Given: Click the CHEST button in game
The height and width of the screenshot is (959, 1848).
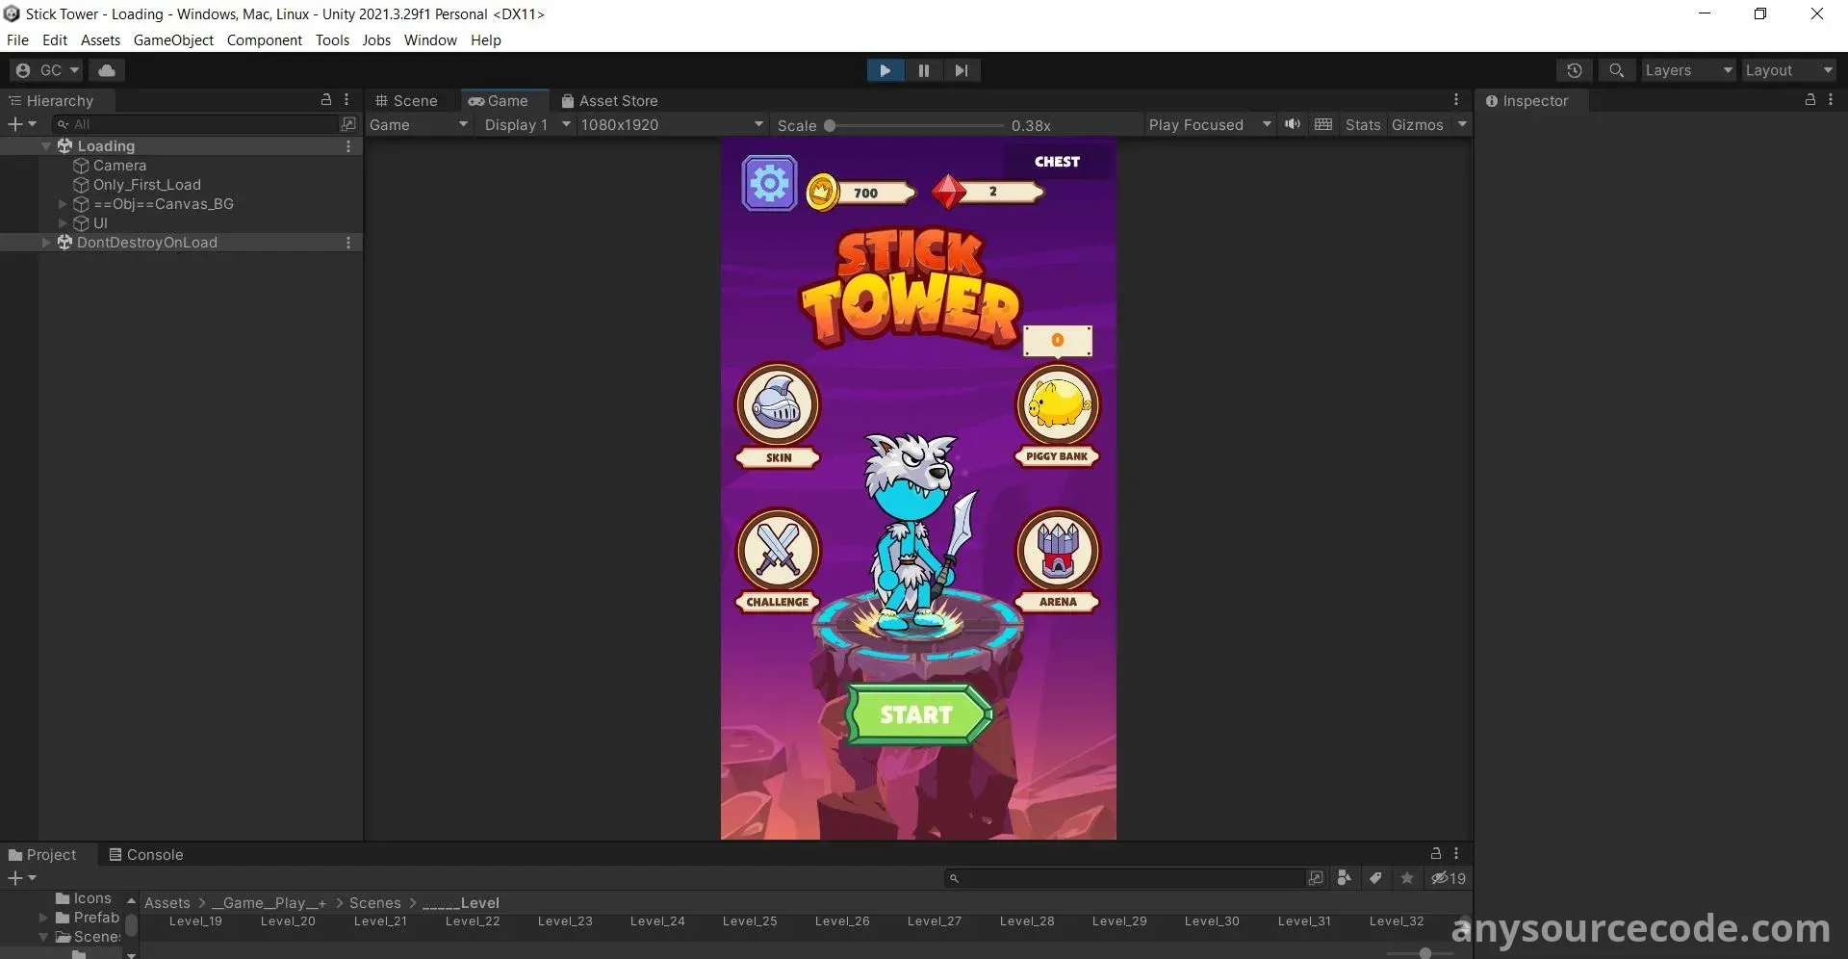Looking at the screenshot, I should 1057,162.
